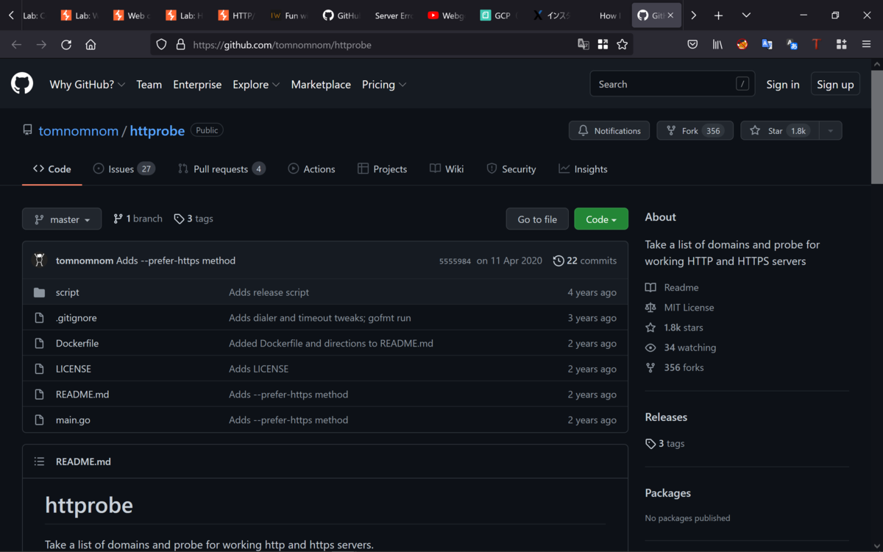Open the Dockerfile file
Viewport: 883px width, 552px height.
click(77, 344)
